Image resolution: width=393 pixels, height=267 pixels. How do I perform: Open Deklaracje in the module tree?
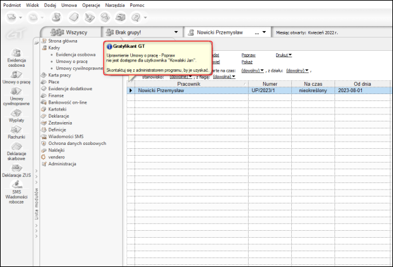(x=59, y=116)
